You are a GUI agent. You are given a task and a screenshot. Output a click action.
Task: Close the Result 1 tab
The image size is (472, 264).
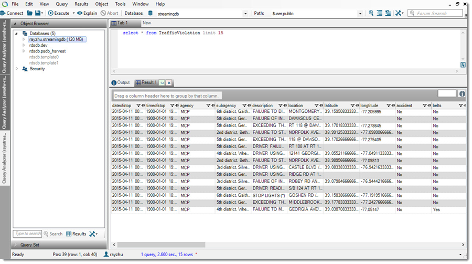[169, 83]
